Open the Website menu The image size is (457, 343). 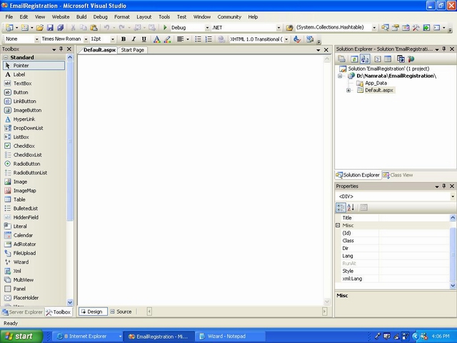click(x=61, y=17)
